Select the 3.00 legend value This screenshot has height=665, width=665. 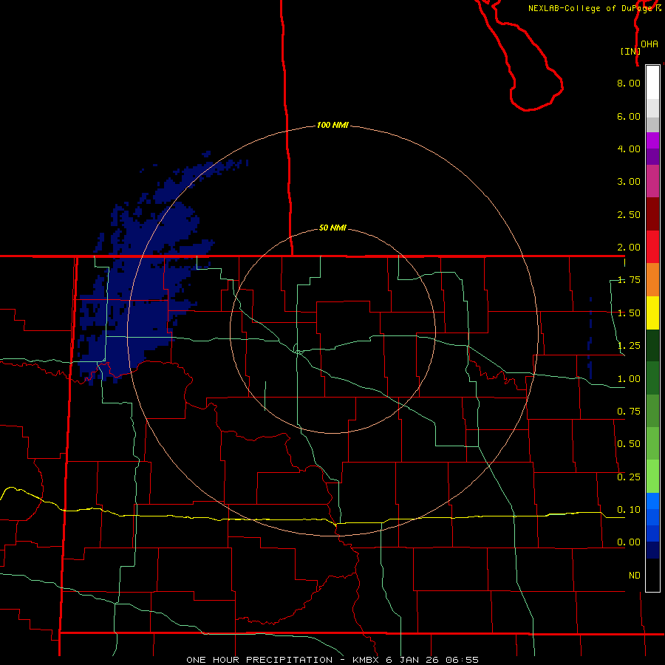[x=629, y=182]
